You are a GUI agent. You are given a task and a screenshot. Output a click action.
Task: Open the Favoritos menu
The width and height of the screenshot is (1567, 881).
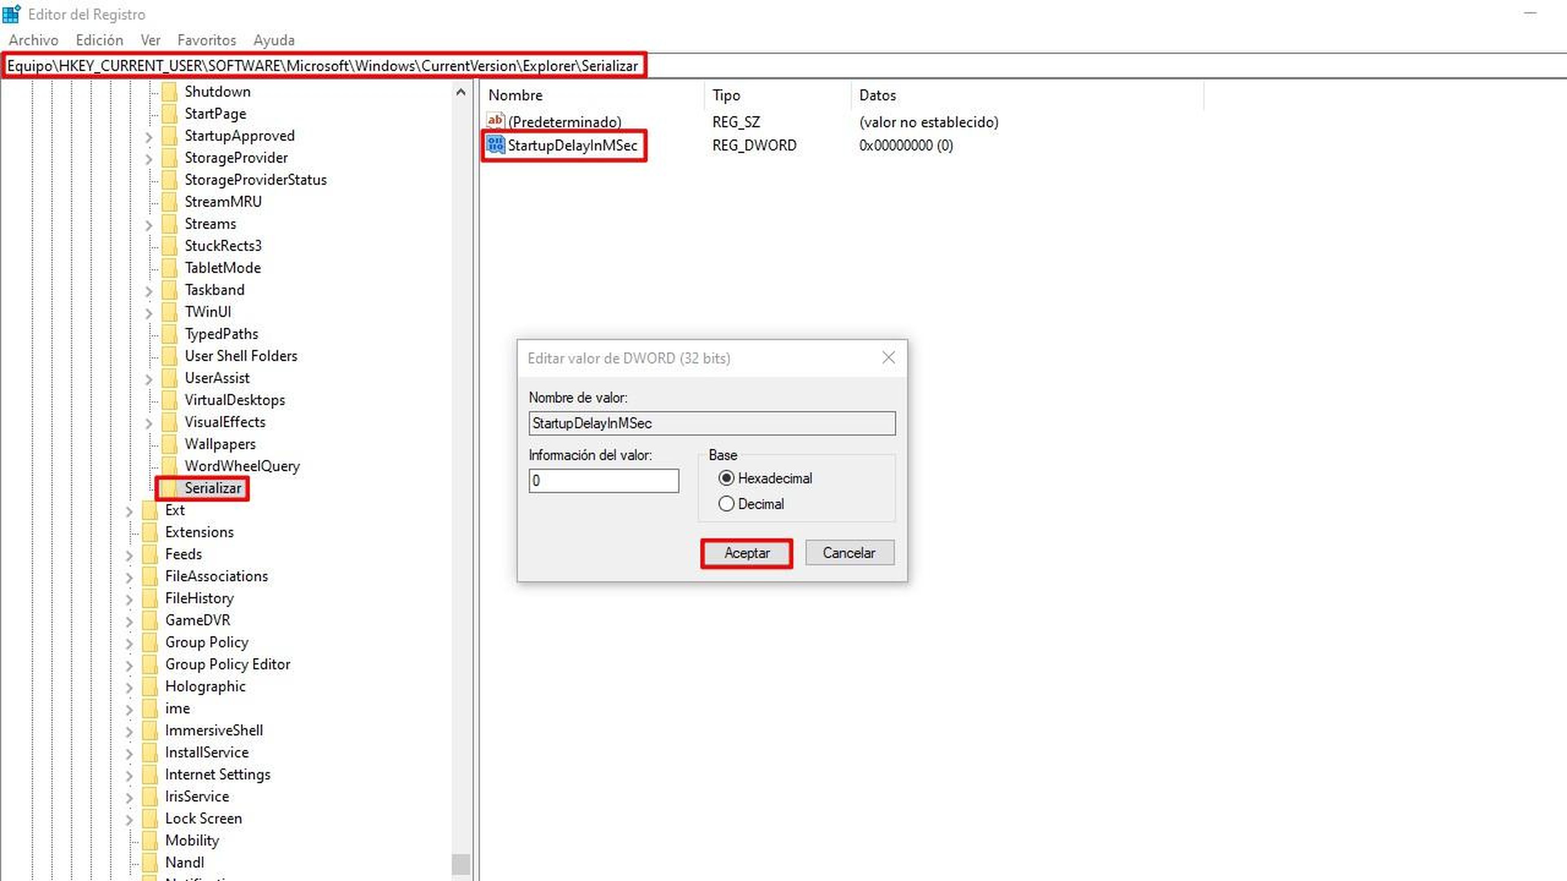tap(207, 40)
